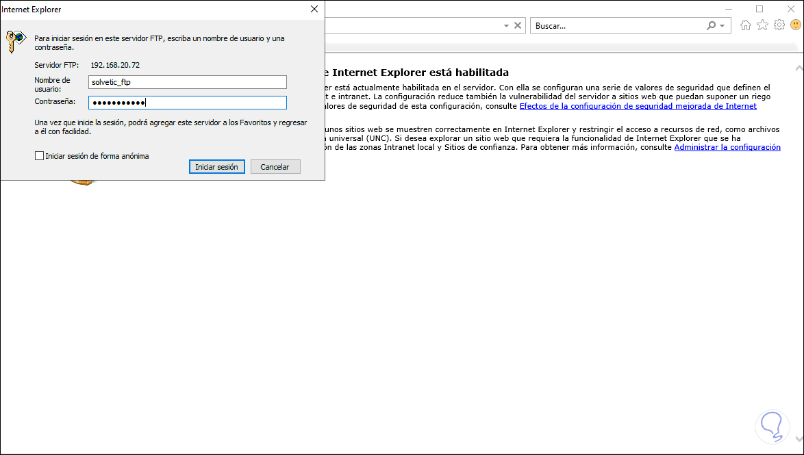Open the Favorites star icon
804x455 pixels.
(x=762, y=25)
